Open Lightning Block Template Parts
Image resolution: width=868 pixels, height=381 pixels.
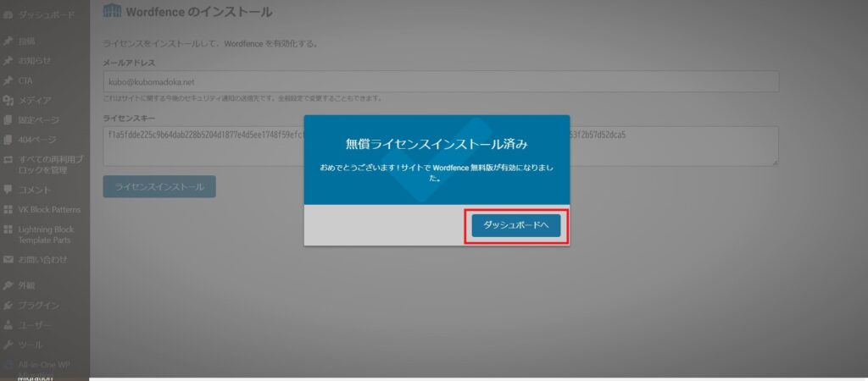click(45, 235)
